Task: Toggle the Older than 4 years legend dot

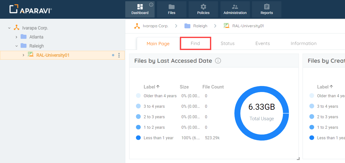Action: 138,95
